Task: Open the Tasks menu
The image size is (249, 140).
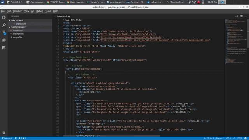Action: click(48, 11)
